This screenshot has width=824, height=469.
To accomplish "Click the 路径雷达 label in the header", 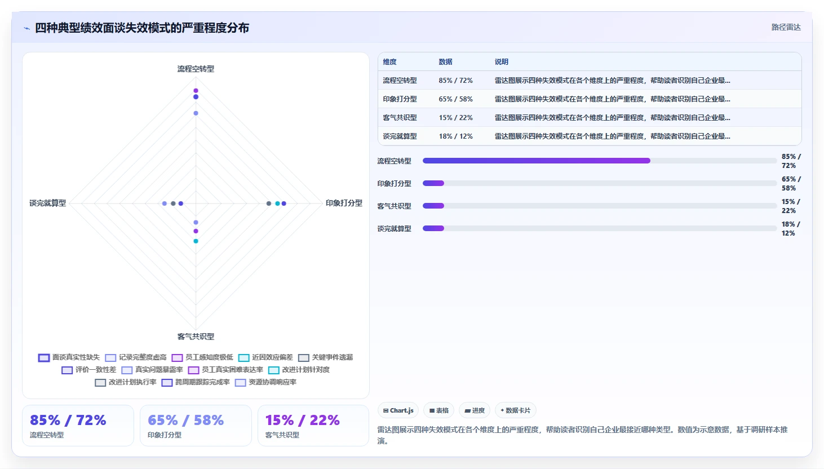I will pos(786,27).
